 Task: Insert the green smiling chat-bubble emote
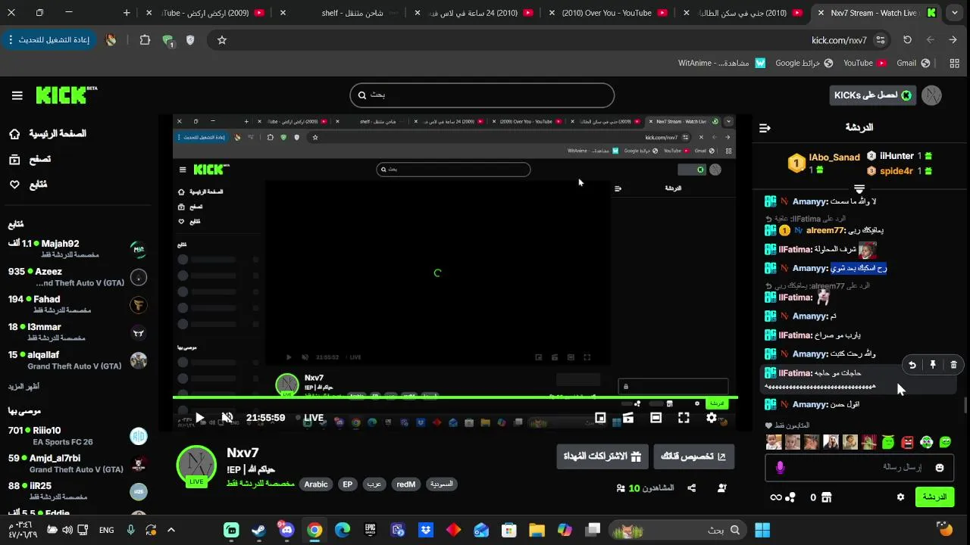pos(945,442)
